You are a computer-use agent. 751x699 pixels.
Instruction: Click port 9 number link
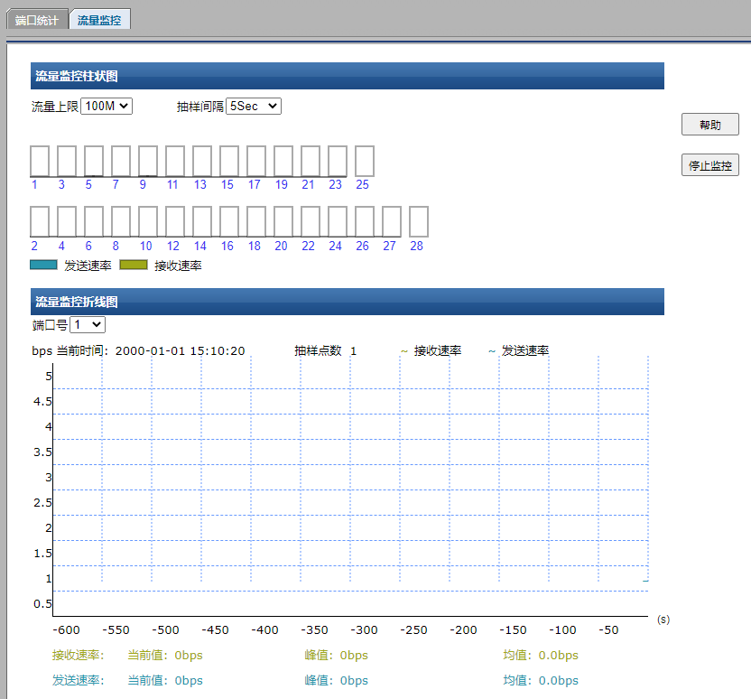pyautogui.click(x=143, y=184)
